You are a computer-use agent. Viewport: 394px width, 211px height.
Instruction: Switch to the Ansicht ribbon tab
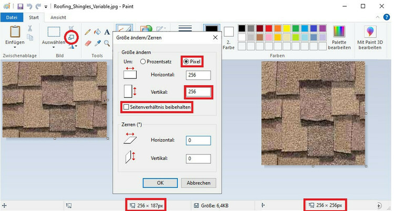pyautogui.click(x=58, y=17)
